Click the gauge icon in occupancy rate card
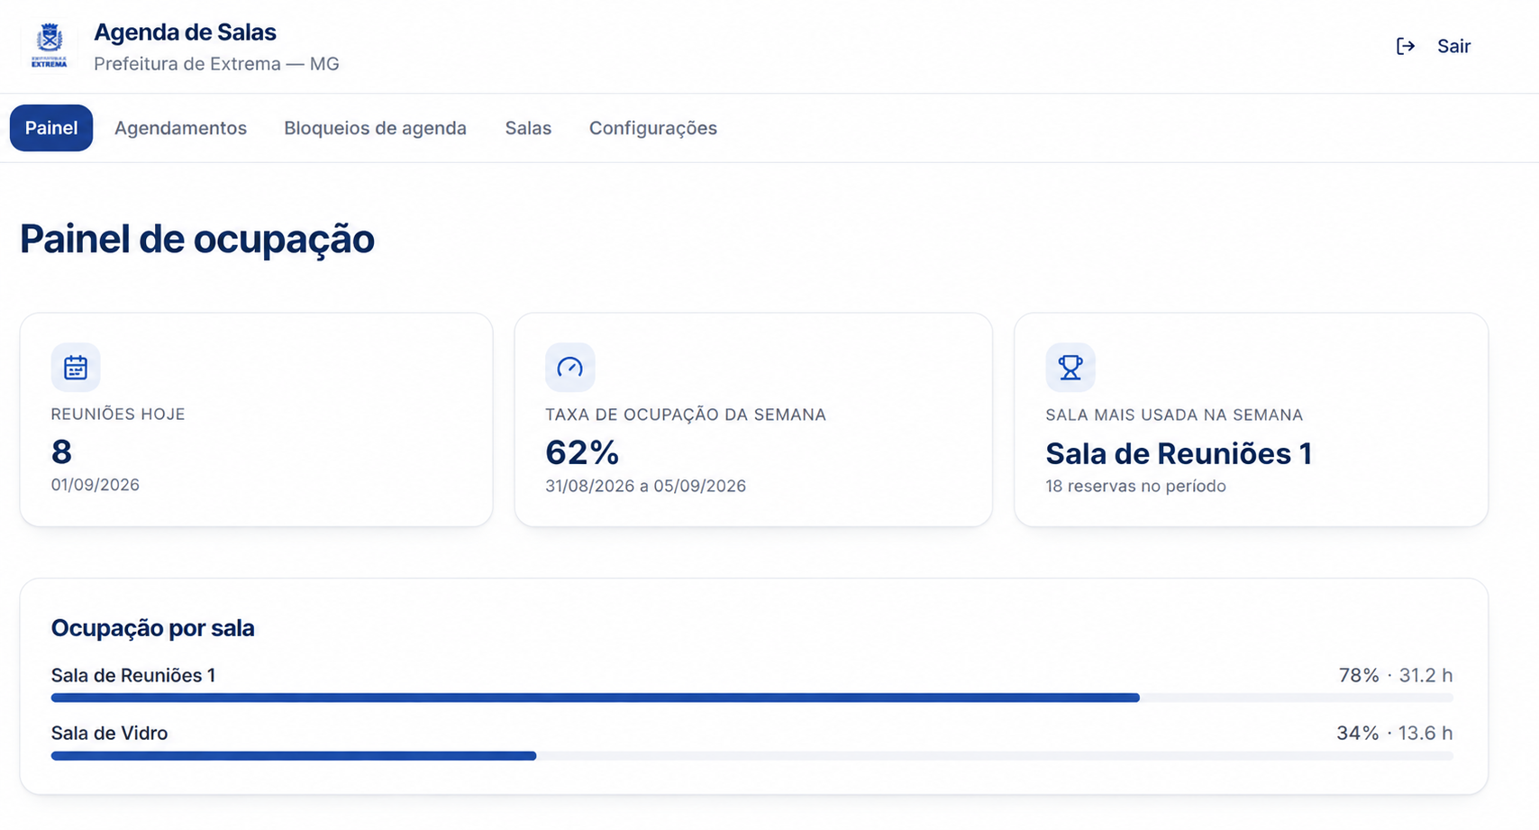 (x=569, y=367)
